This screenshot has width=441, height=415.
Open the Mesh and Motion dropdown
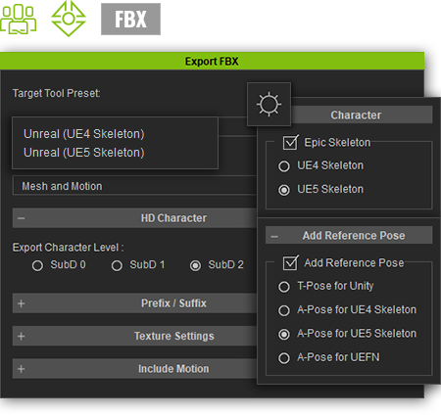(134, 186)
